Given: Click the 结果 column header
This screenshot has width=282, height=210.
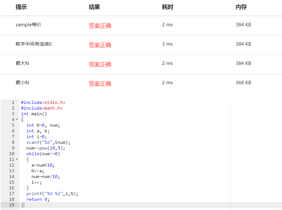Looking at the screenshot, I should point(94,7).
